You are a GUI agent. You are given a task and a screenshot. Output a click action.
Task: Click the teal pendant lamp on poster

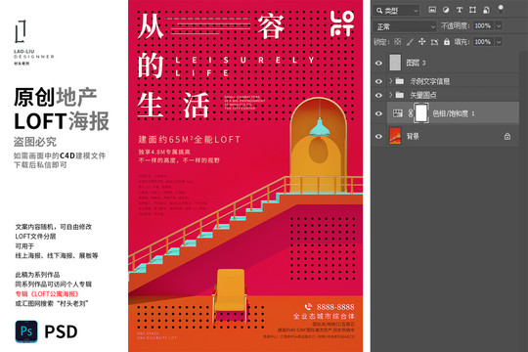click(x=319, y=127)
